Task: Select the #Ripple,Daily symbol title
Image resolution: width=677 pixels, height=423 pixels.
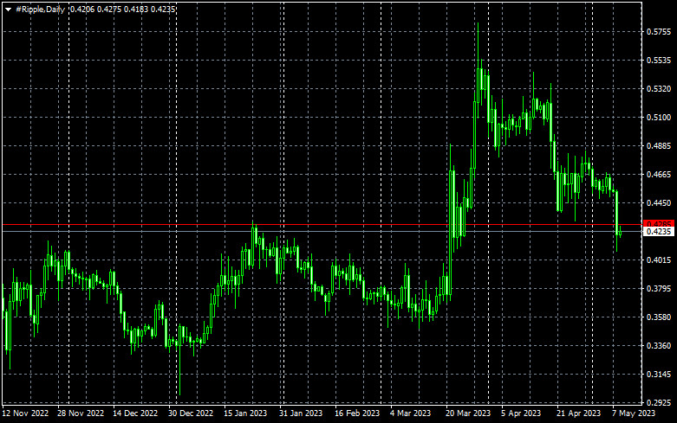Action: 40,9
